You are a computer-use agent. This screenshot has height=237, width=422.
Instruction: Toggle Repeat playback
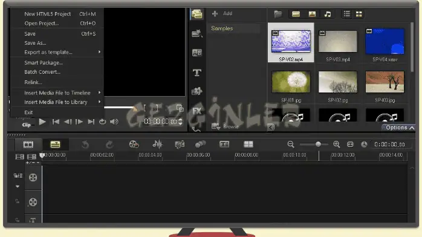click(x=102, y=122)
